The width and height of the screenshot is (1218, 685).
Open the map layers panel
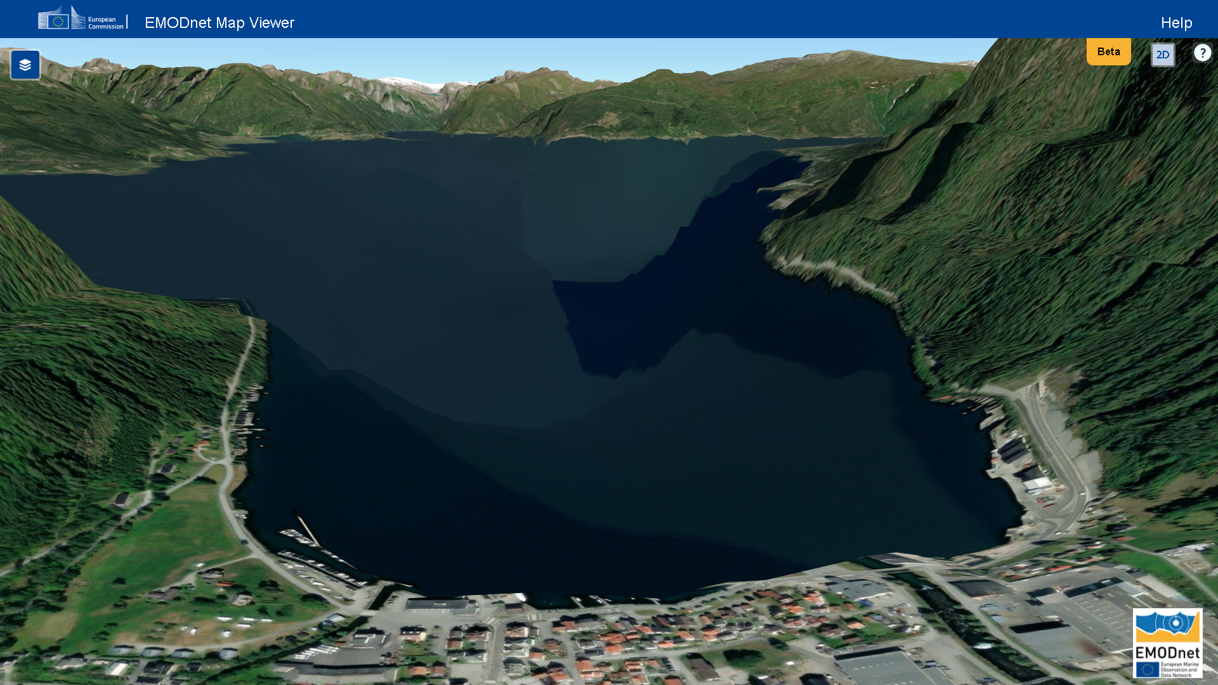pyautogui.click(x=25, y=65)
